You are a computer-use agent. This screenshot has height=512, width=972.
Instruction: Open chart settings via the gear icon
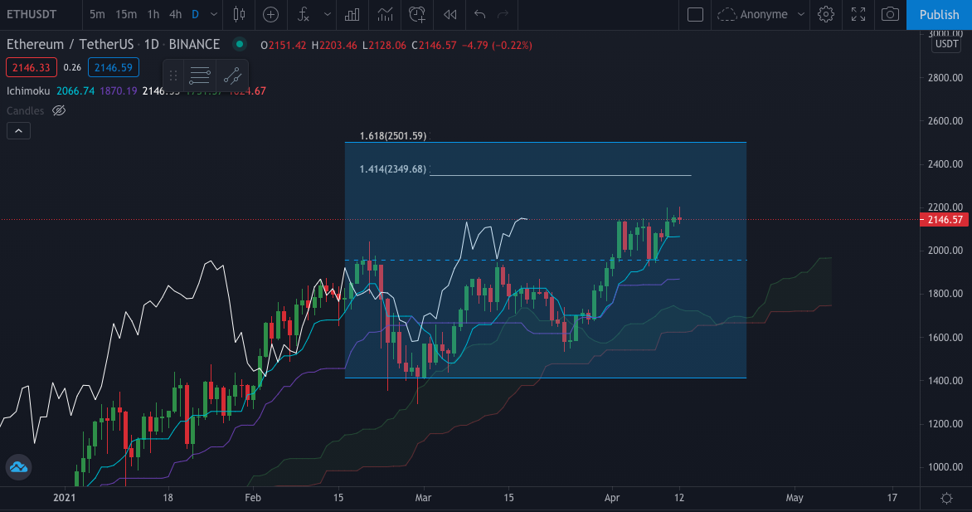(825, 14)
